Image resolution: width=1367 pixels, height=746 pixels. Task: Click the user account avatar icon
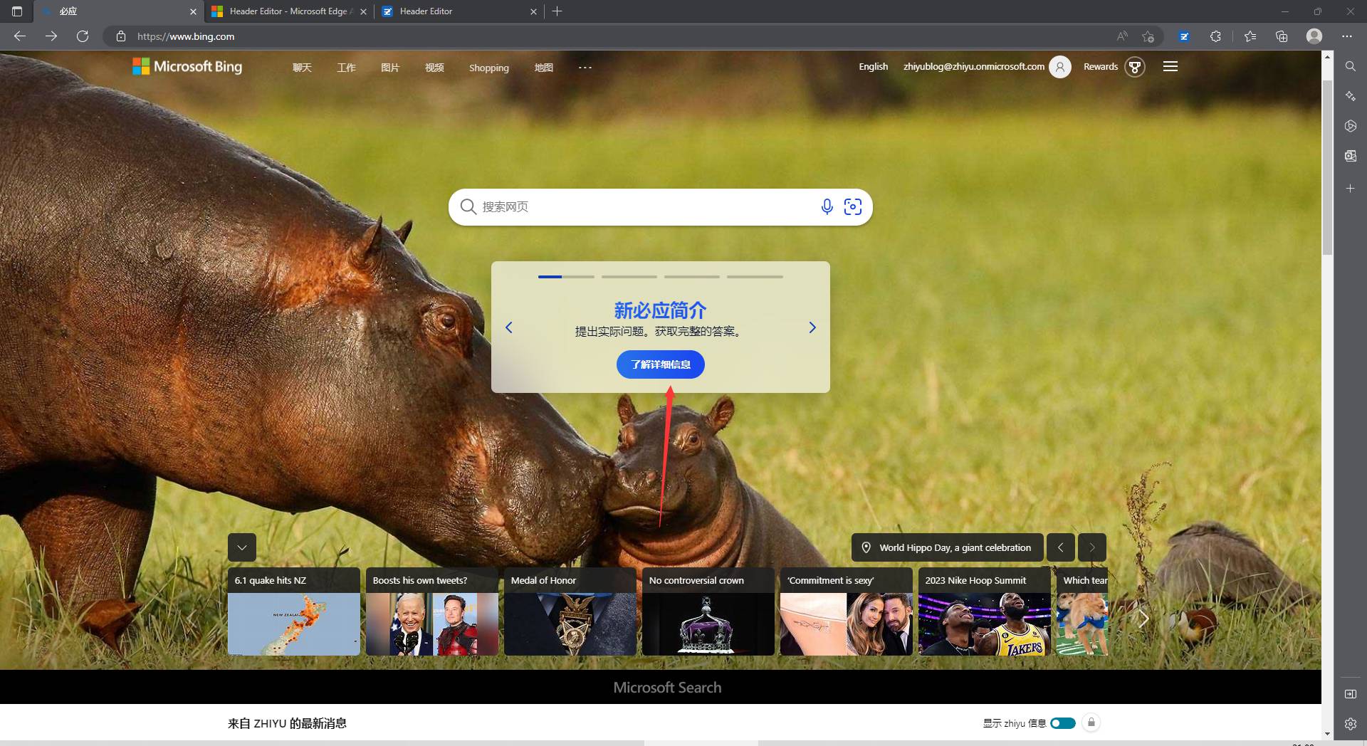(1059, 67)
